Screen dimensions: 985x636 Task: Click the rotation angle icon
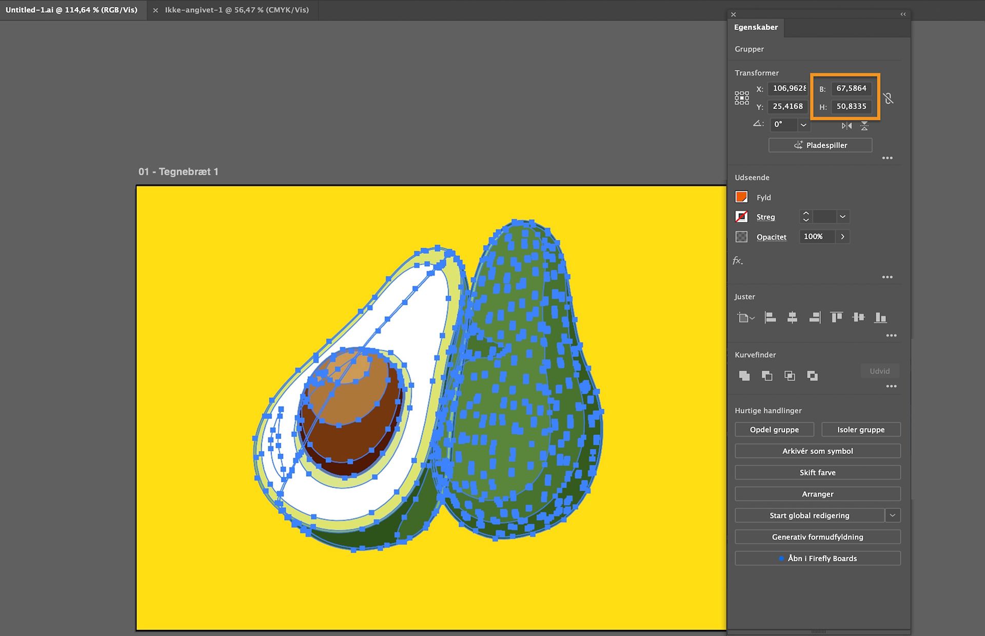(758, 124)
